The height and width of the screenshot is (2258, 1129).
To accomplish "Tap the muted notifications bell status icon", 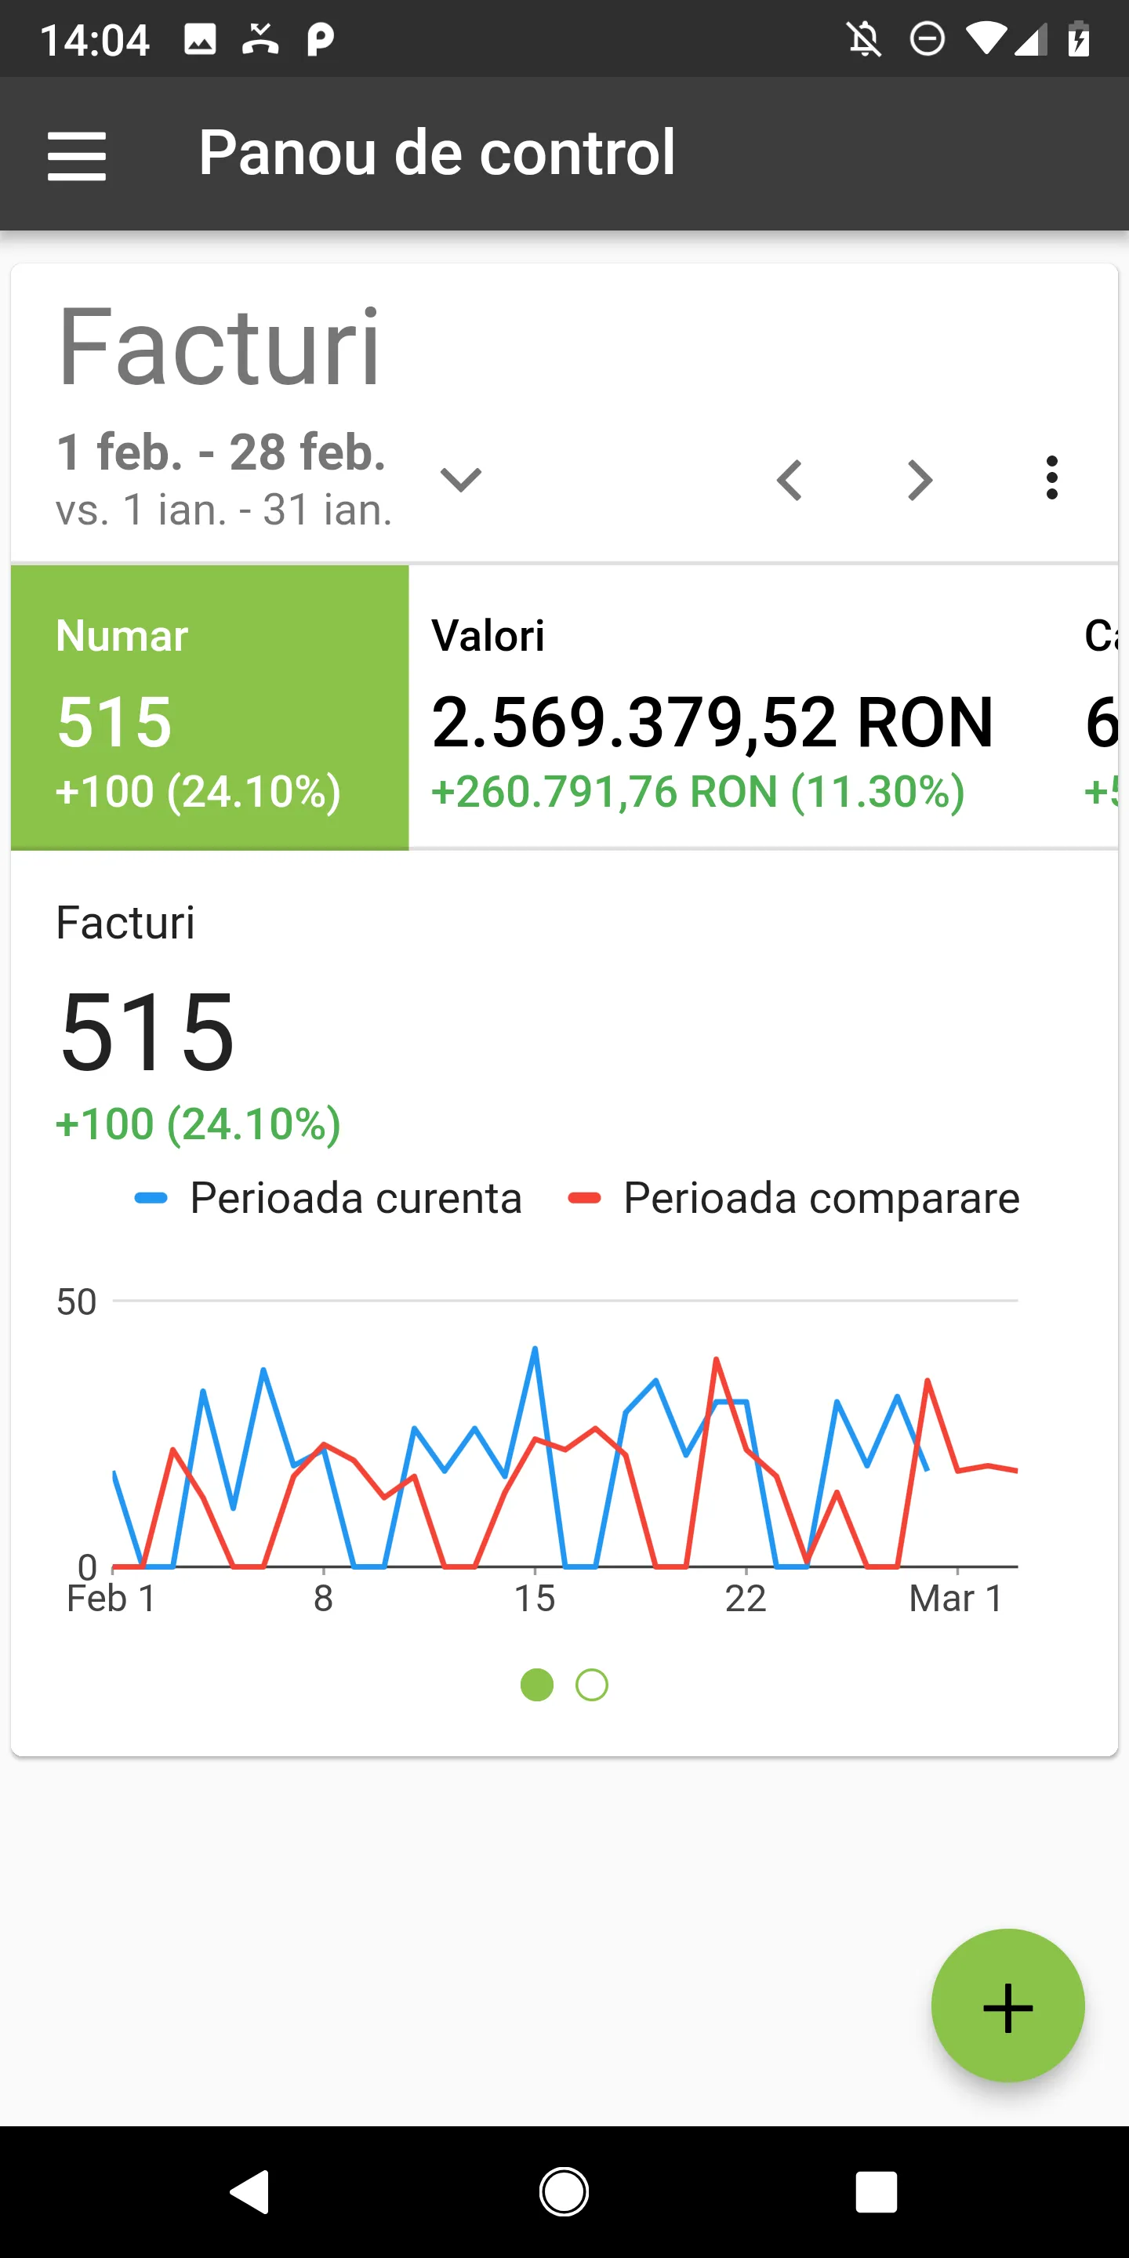I will point(863,39).
